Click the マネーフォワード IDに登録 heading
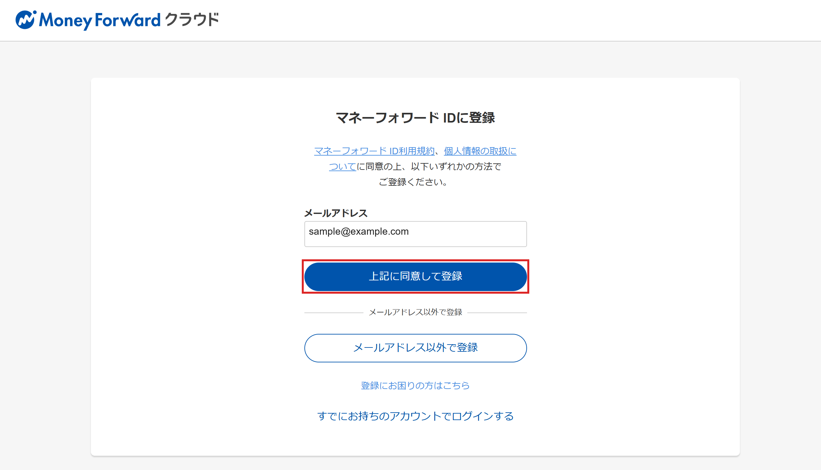 pyautogui.click(x=415, y=118)
